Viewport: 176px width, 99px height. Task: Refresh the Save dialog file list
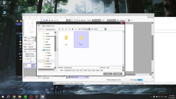click(x=63, y=29)
